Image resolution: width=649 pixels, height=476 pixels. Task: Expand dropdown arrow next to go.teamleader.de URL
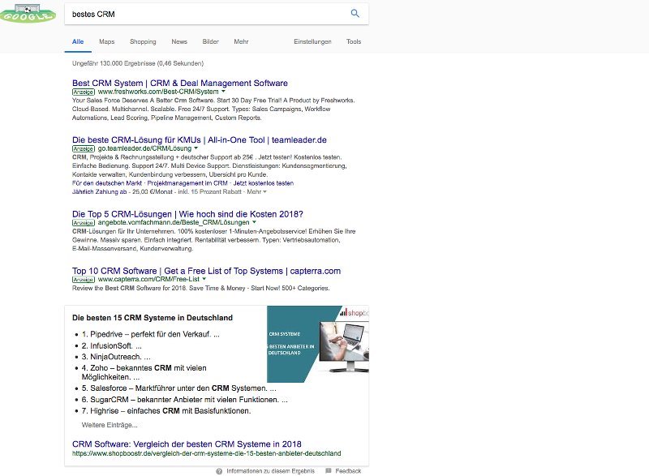[x=196, y=148]
